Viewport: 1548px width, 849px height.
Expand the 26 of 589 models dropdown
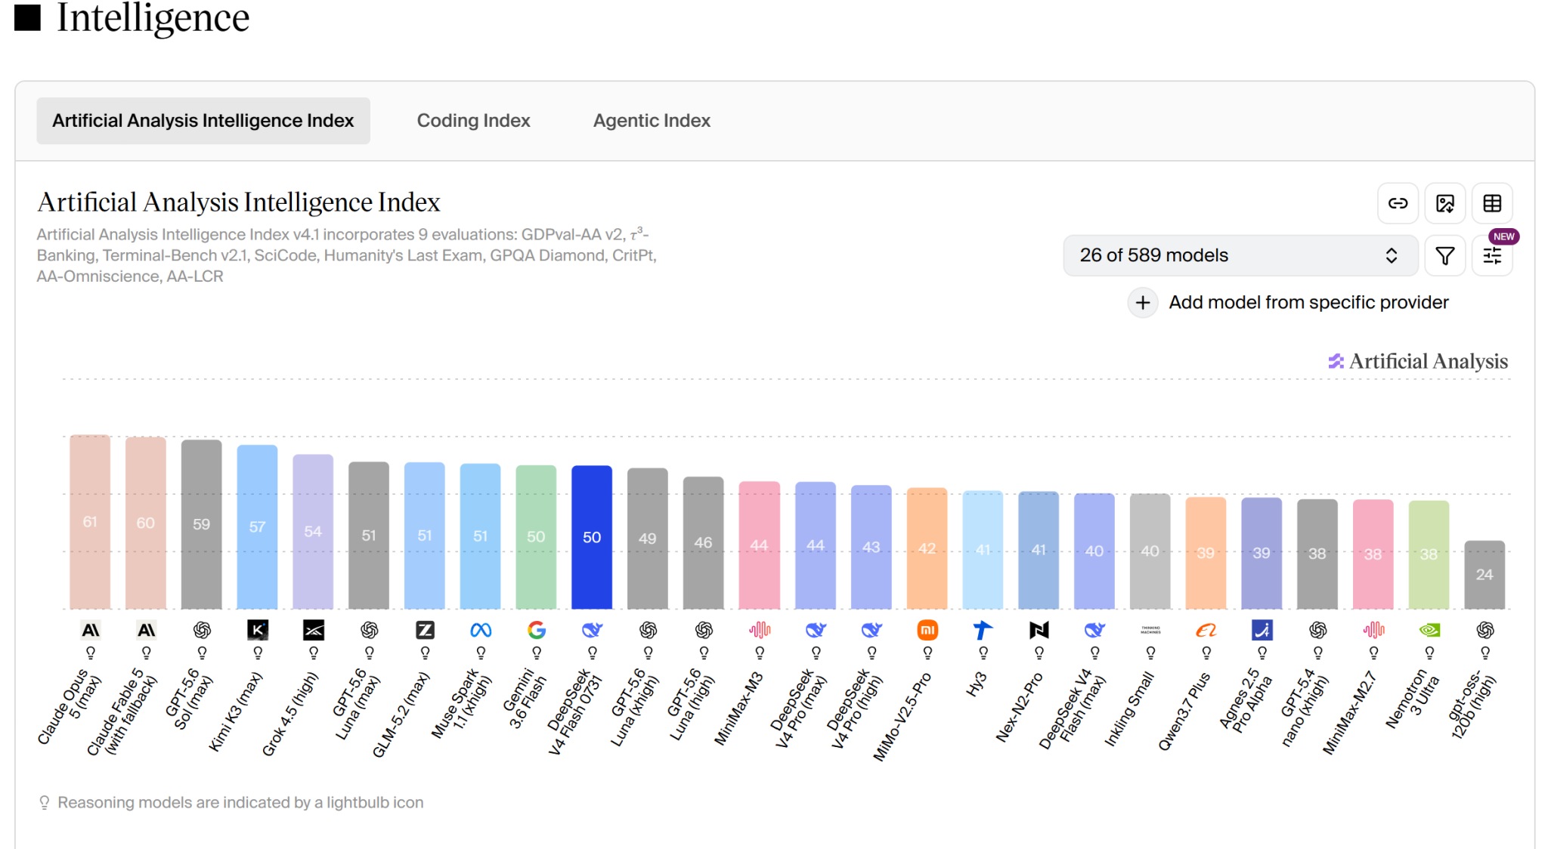[x=1240, y=256]
